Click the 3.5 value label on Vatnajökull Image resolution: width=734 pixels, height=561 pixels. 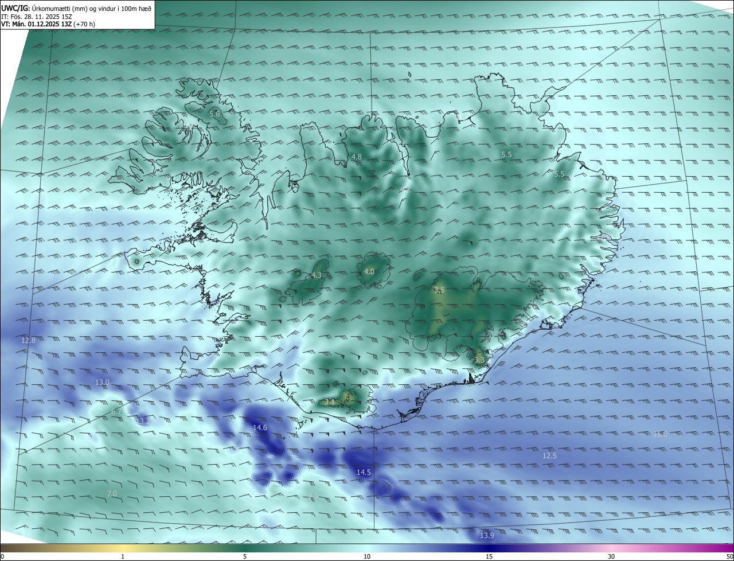pyautogui.click(x=439, y=290)
